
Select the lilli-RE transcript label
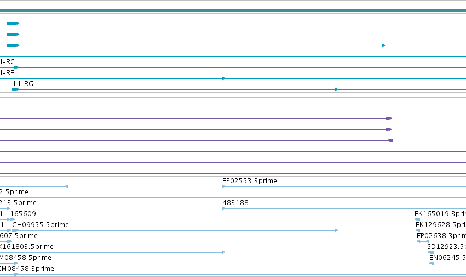(7, 73)
